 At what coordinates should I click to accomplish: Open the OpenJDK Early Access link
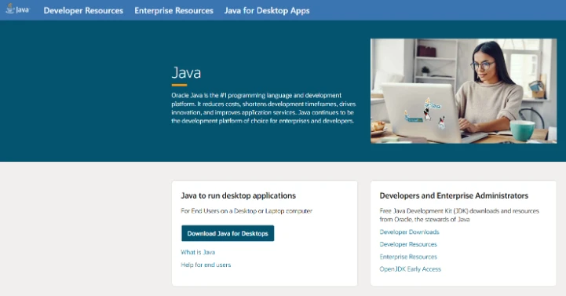point(410,269)
